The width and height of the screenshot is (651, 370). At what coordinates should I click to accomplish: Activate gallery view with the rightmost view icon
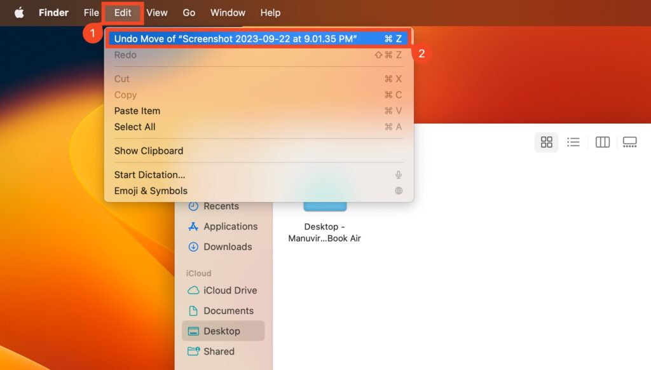[630, 142]
